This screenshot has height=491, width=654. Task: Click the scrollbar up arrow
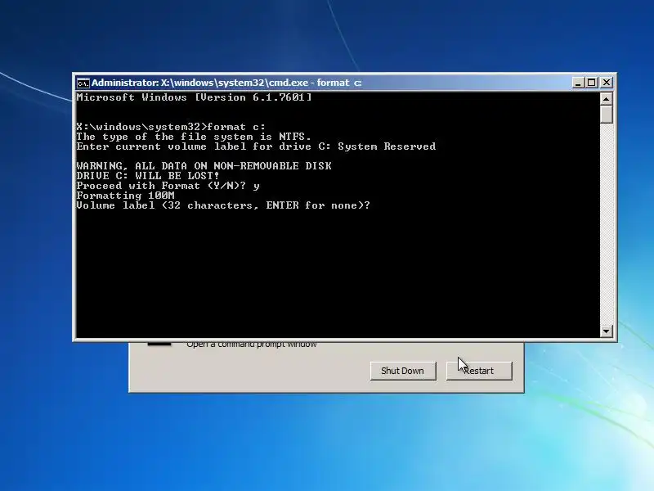pos(606,98)
